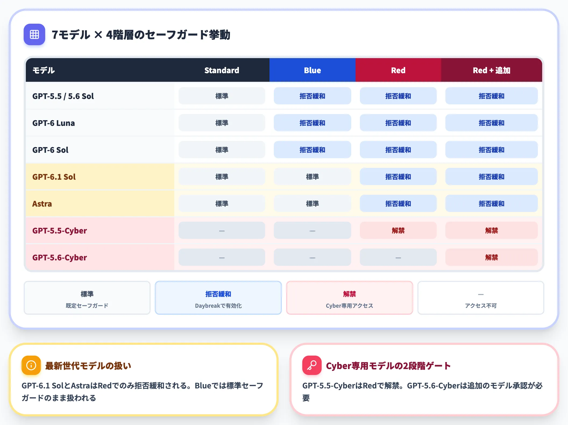The height and width of the screenshot is (425, 568).
Task: Click 解禁 cell in GPT-5.5-Cyber Red column
Action: click(x=398, y=230)
